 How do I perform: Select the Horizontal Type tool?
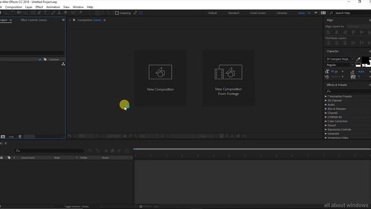45,13
